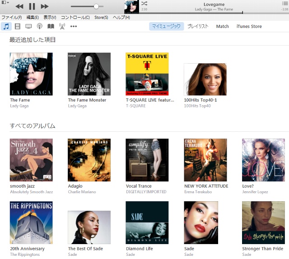Open the 表示(V) menu
The image size is (289, 259).
[x=50, y=18]
